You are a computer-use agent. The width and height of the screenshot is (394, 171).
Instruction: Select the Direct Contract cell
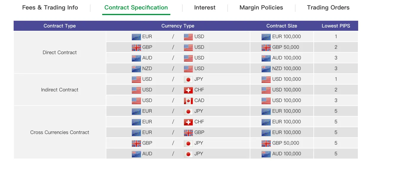click(x=60, y=52)
